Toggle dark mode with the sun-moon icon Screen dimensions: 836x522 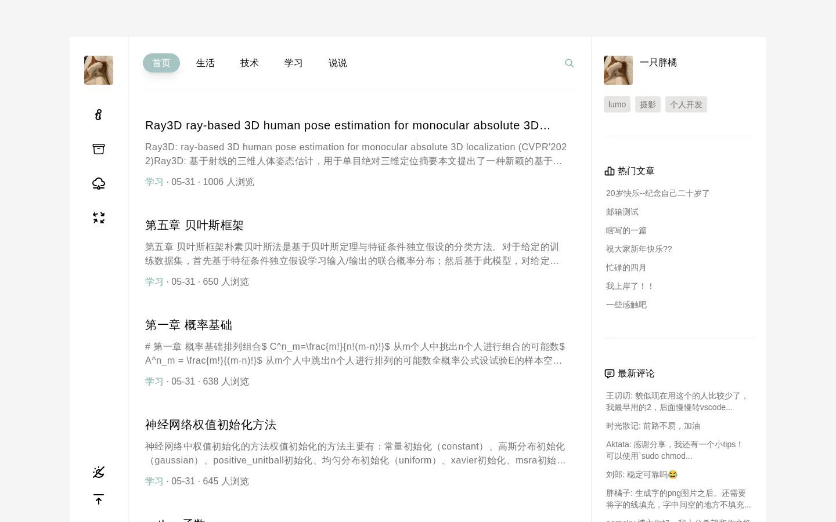(99, 472)
